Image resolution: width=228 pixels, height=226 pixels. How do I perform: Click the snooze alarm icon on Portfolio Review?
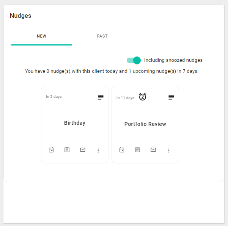[143, 97]
